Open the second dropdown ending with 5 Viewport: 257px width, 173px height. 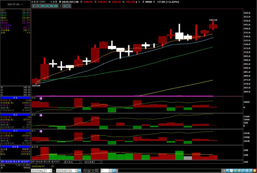[101, 162]
